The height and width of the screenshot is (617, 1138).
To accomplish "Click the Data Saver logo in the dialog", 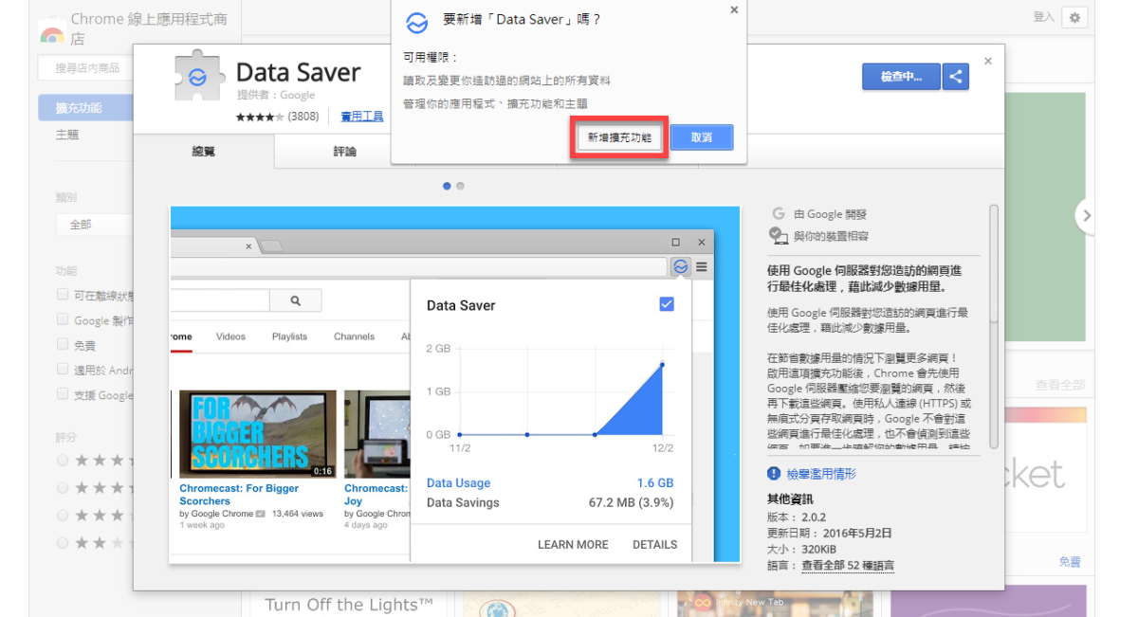I will (415, 23).
